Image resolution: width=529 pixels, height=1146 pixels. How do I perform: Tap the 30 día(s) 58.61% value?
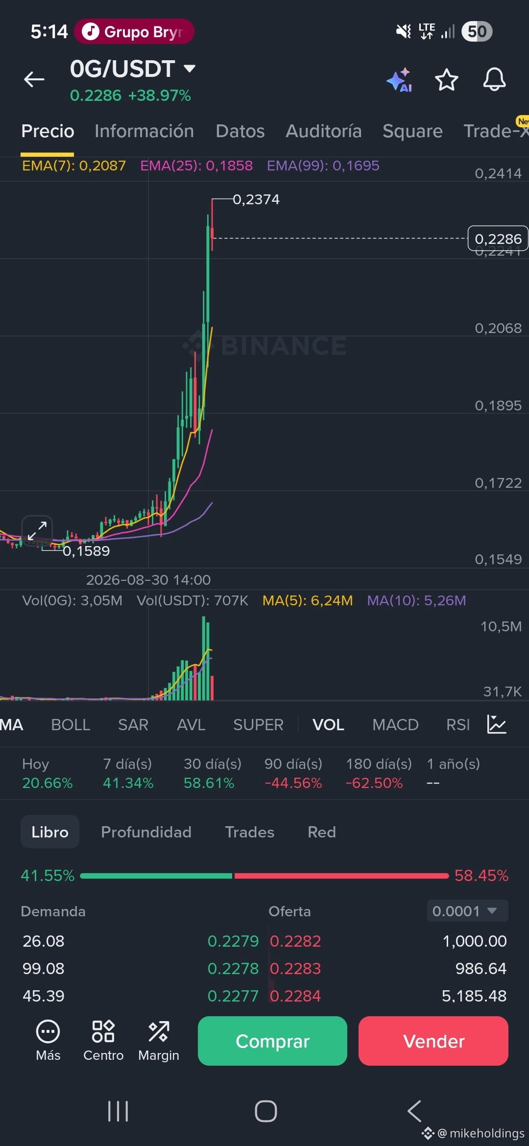209,783
